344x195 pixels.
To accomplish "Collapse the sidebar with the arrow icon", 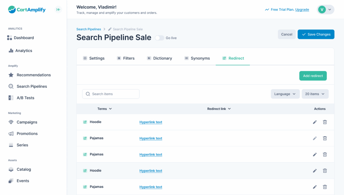I will (58, 10).
